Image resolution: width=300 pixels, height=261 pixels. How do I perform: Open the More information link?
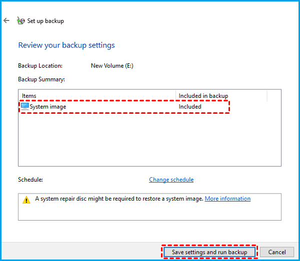click(227, 199)
